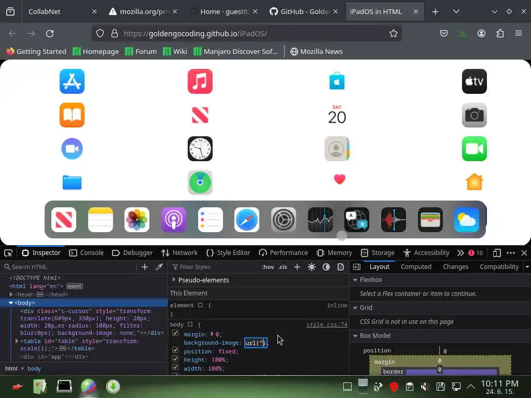Toggle the width: 100% property checkbox
The image size is (531, 398).
175,367
